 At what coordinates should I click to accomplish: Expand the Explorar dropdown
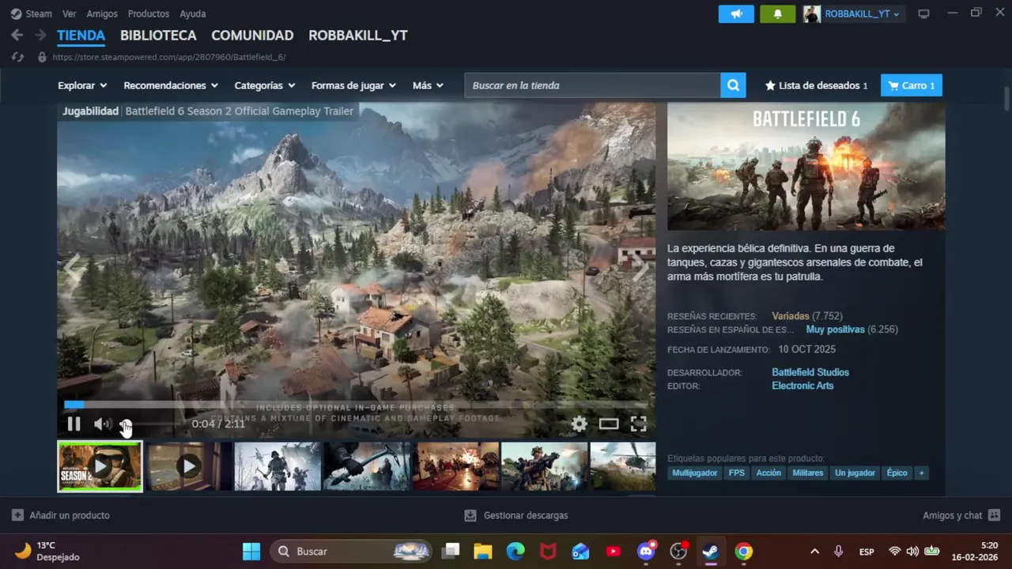pos(82,85)
